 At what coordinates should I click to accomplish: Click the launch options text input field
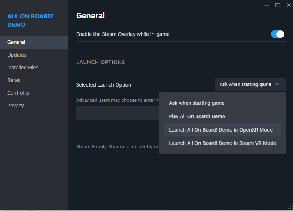click(118, 113)
